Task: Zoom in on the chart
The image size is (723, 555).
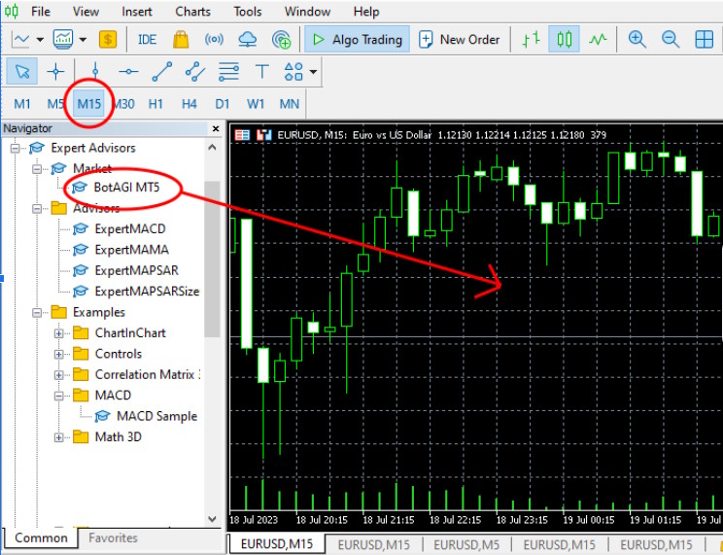Action: (637, 39)
